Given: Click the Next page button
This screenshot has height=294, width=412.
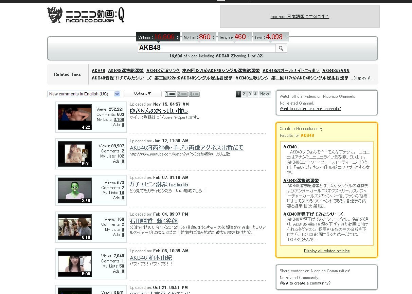Looking at the screenshot, I should pyautogui.click(x=265, y=94).
